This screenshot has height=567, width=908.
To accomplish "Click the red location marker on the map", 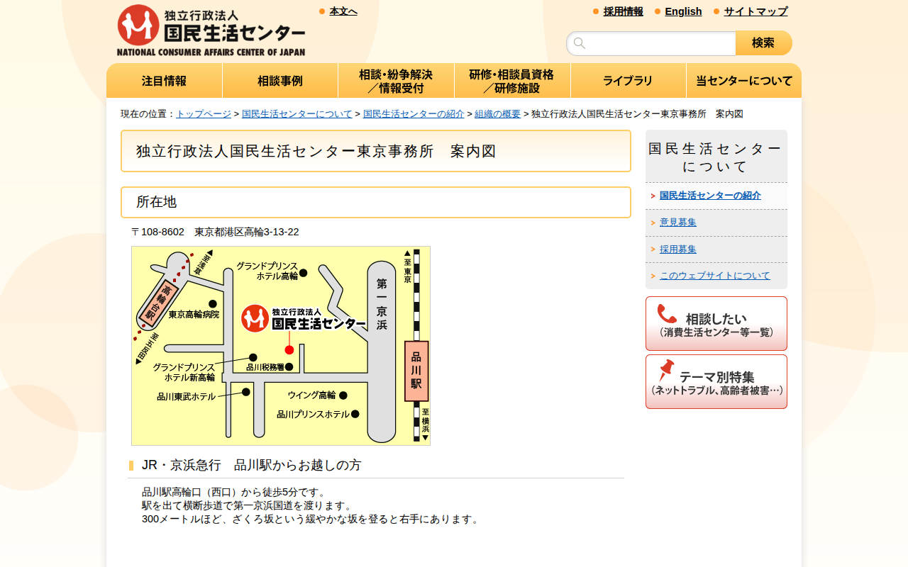I will pos(289,349).
